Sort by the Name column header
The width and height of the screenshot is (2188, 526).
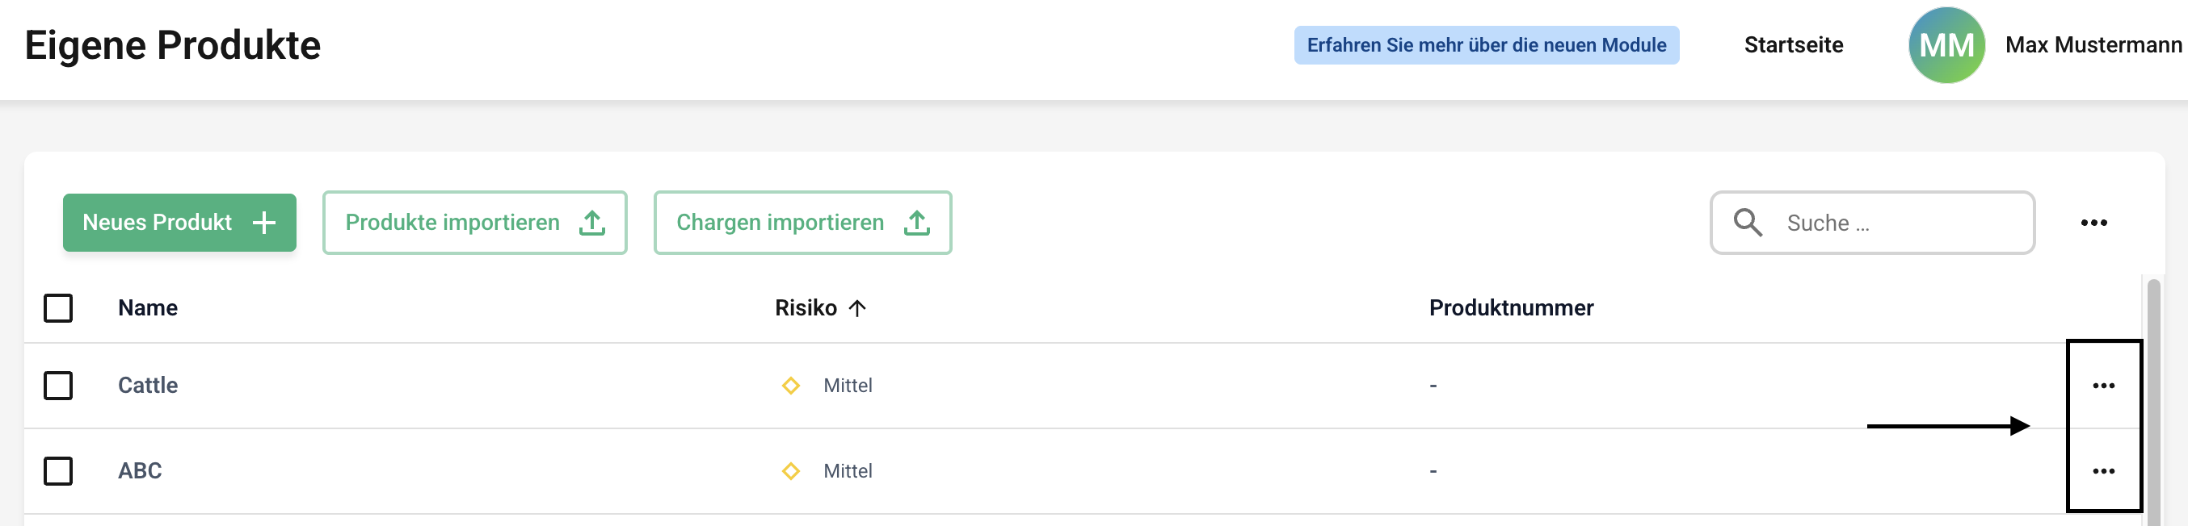(x=148, y=308)
